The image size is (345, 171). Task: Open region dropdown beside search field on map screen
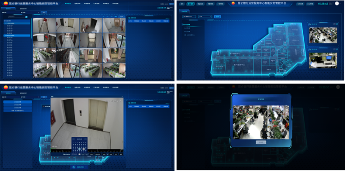click(205, 16)
